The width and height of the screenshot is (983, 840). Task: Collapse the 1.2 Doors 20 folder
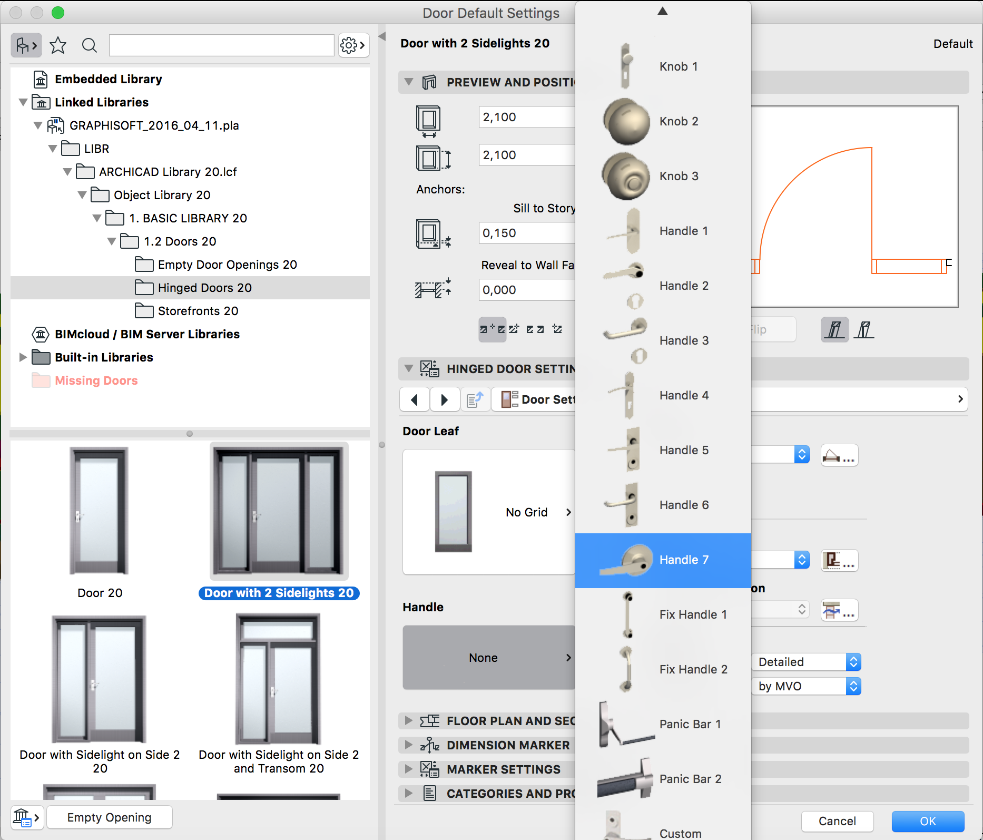pos(112,241)
